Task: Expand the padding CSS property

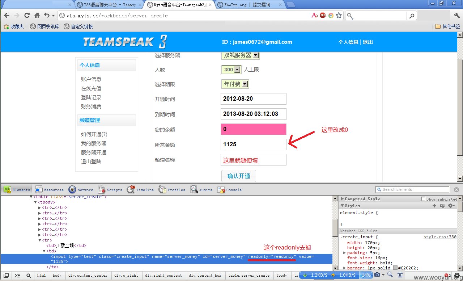Action: pos(345,253)
